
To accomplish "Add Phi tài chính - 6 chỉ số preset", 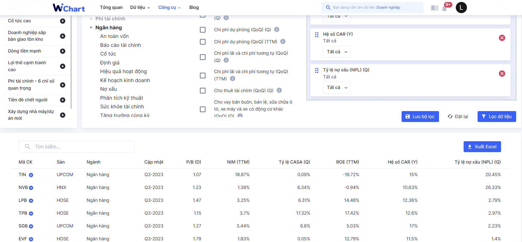I will 63,85.
